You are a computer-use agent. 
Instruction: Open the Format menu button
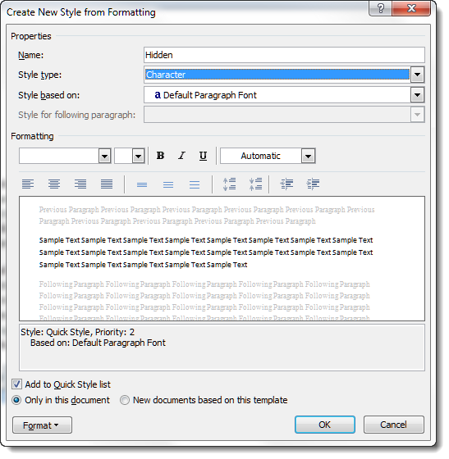tap(42, 425)
